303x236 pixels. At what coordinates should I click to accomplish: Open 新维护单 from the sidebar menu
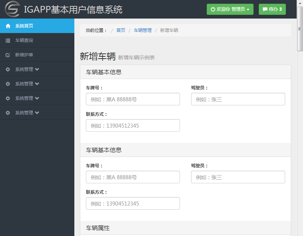coord(24,55)
